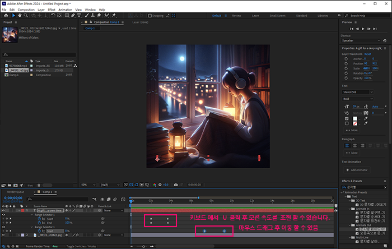Switch to the Review workspace
The height and width of the screenshot is (249, 392).
pyautogui.click(x=236, y=16)
